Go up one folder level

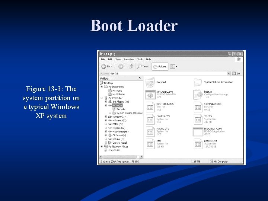[131, 66]
